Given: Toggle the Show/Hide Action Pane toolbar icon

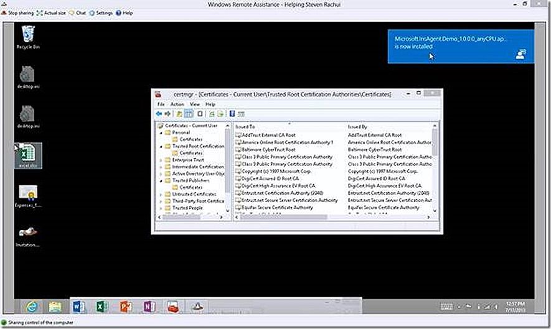Looking at the screenshot, I should 241,114.
